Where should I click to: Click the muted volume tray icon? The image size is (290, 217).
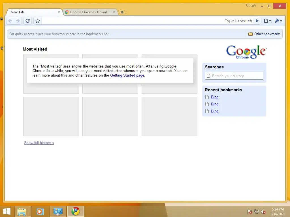pyautogui.click(x=263, y=211)
